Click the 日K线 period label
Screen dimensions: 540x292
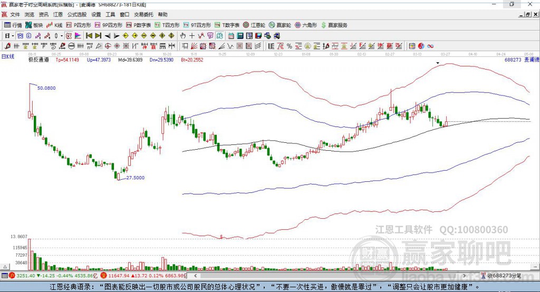pyautogui.click(x=8, y=56)
